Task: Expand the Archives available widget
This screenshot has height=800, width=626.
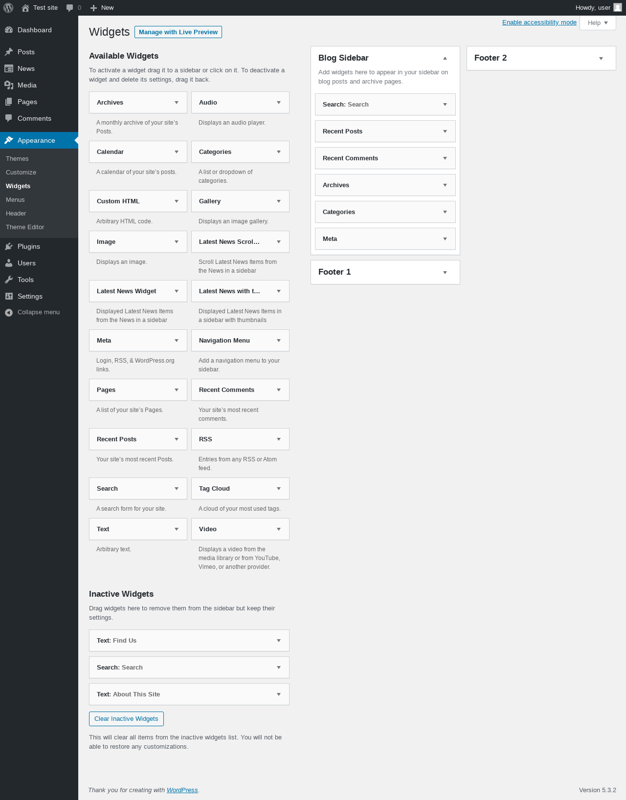Action: (177, 103)
